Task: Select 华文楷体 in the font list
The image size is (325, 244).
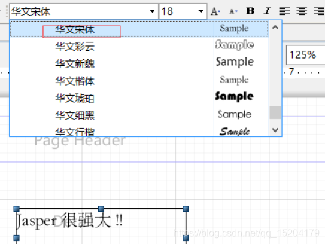Action: (139, 81)
